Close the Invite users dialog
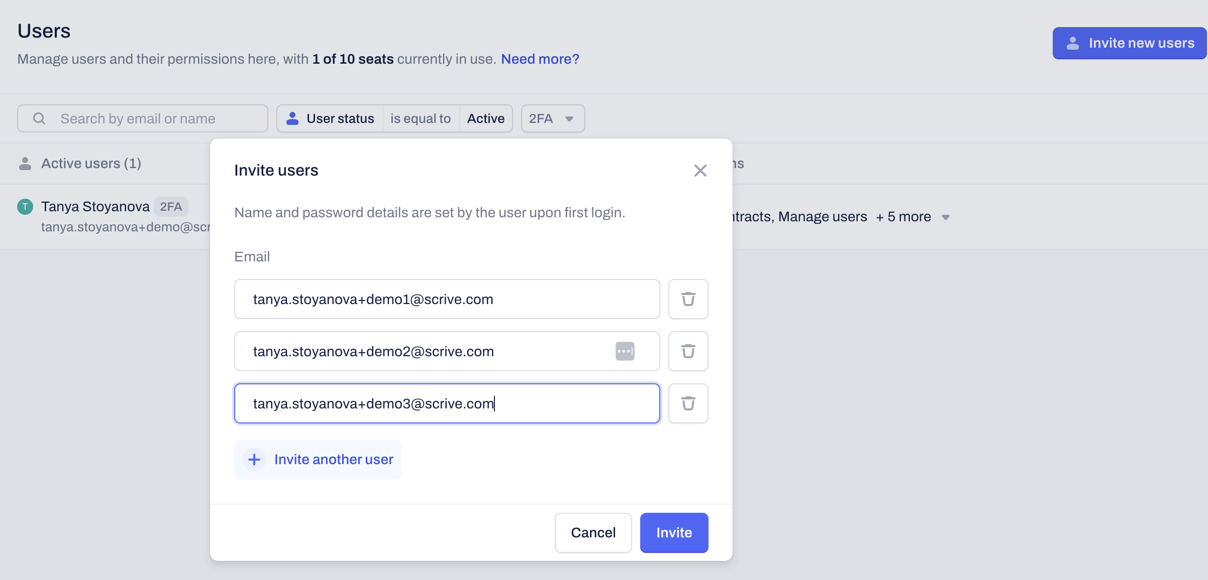The image size is (1208, 580). 700,171
